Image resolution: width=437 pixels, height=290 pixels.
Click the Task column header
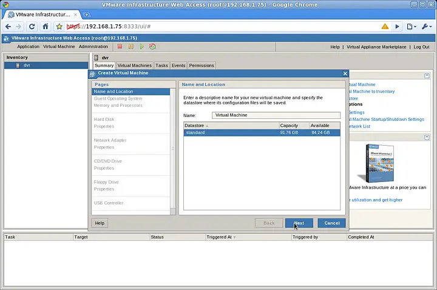[x=38, y=237]
